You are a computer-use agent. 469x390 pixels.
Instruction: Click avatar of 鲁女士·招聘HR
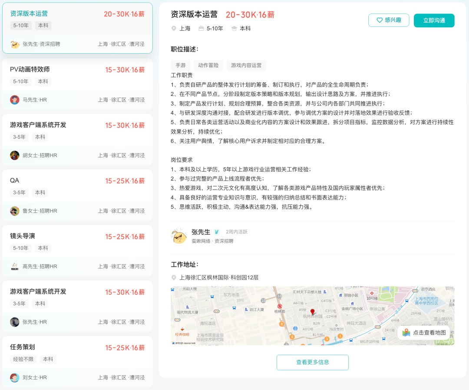tap(15, 211)
